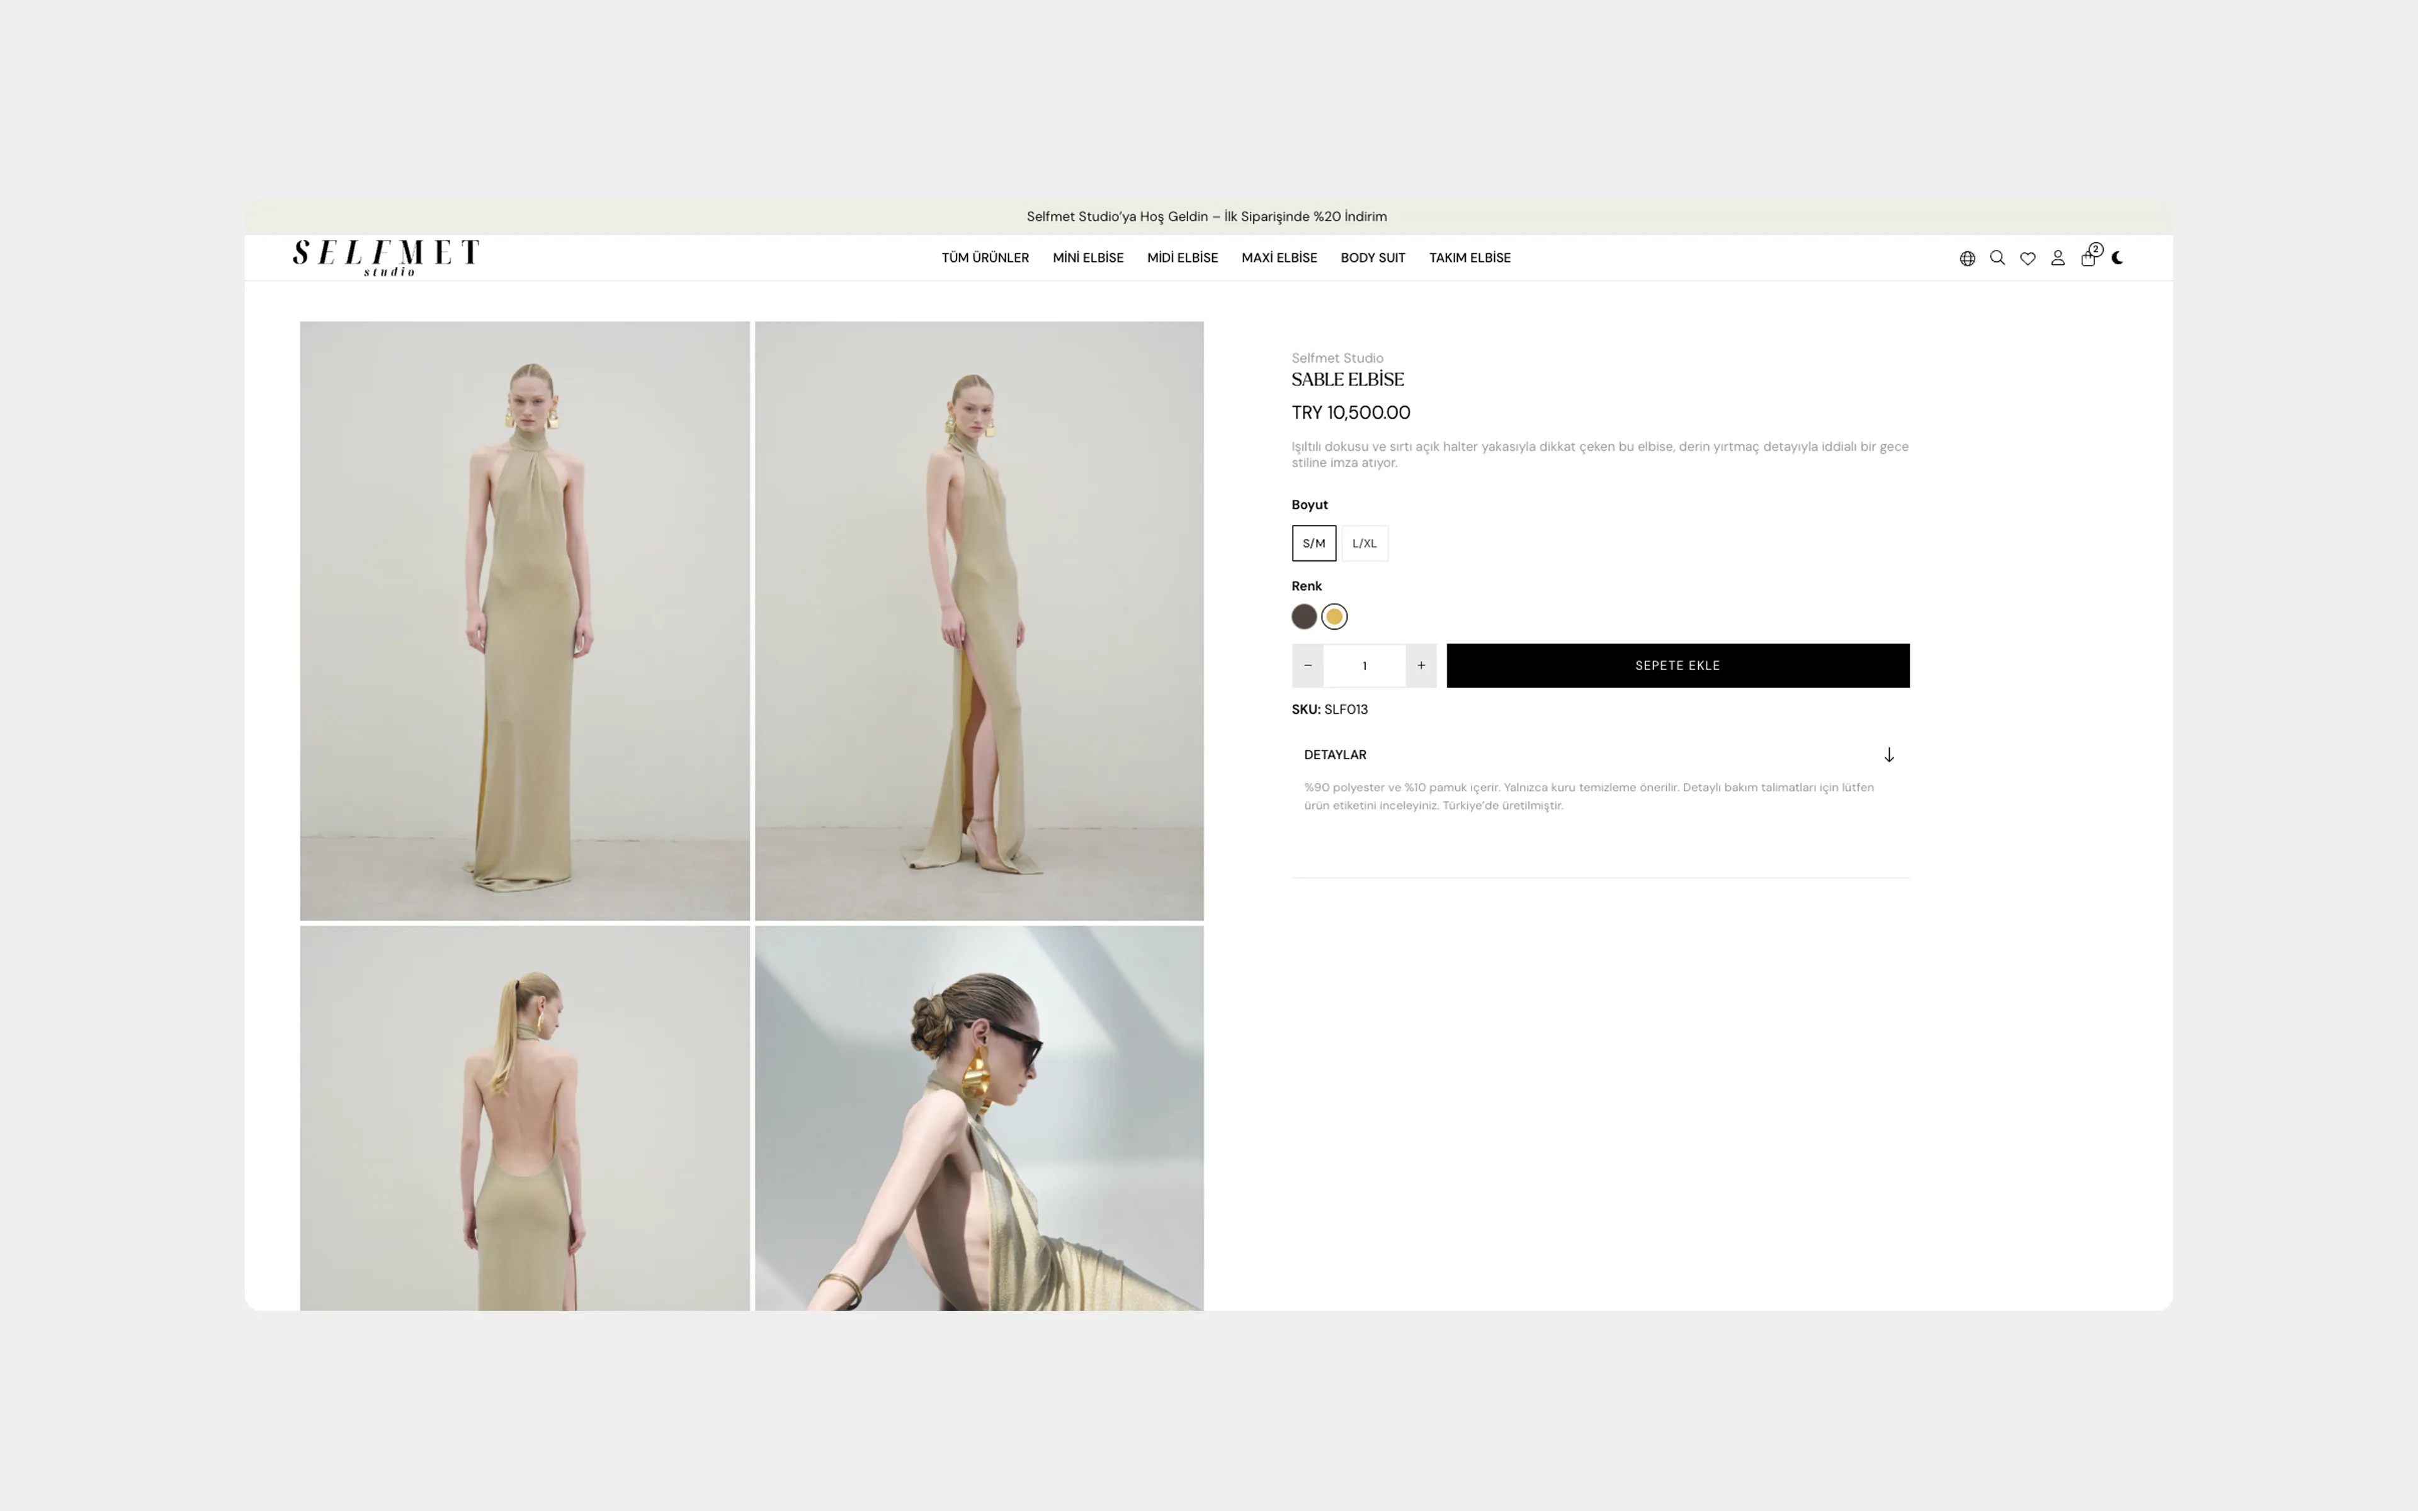Collapse the DETAYLAR section
Viewport: 2418px width, 1511px height.
coord(1599,754)
